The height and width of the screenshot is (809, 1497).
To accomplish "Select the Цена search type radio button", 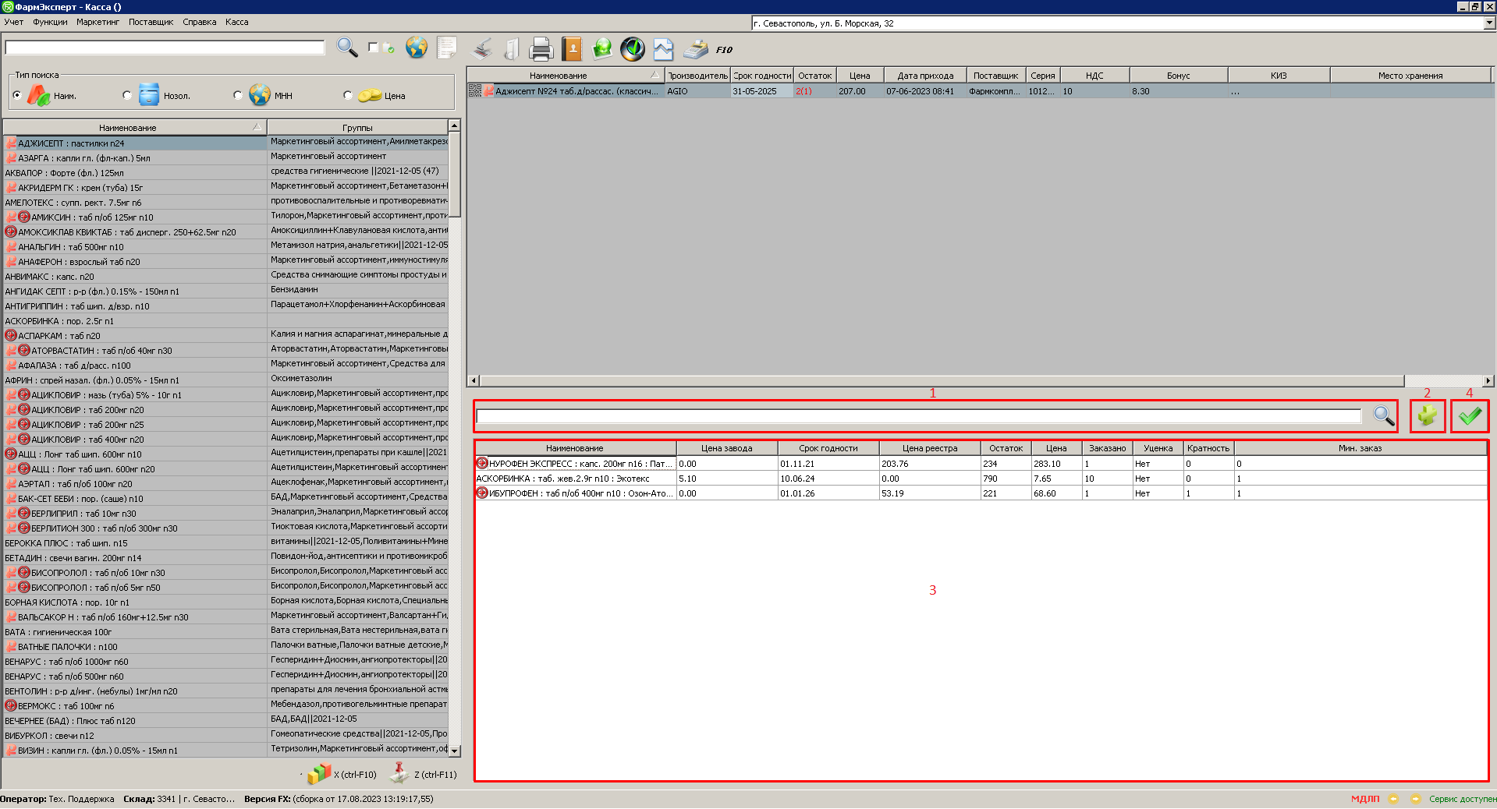I will 348,96.
